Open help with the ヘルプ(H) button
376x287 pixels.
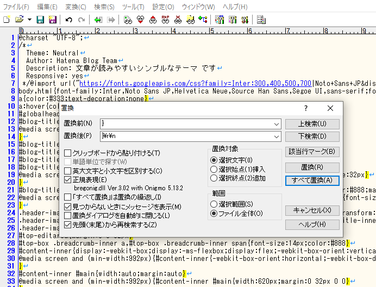[x=312, y=224]
